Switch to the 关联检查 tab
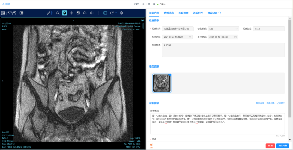The image size is (293, 150). 183,13
